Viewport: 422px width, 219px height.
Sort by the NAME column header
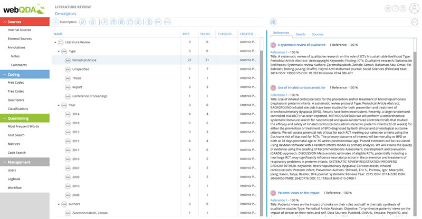58,34
